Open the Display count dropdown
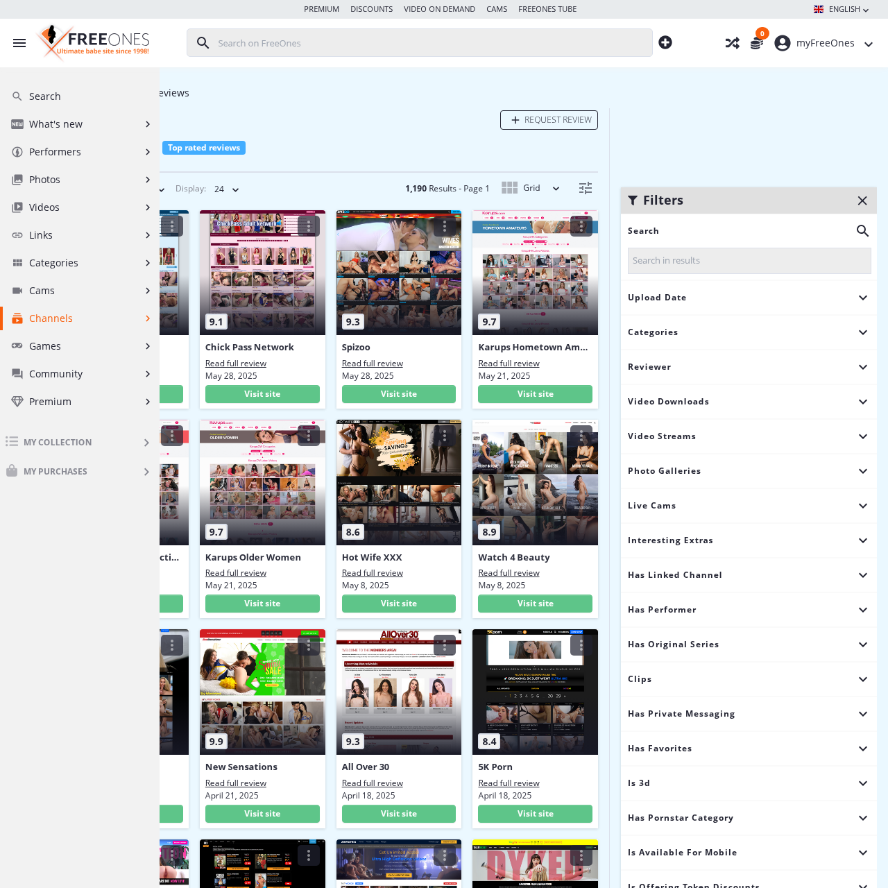Image resolution: width=888 pixels, height=888 pixels. point(226,189)
